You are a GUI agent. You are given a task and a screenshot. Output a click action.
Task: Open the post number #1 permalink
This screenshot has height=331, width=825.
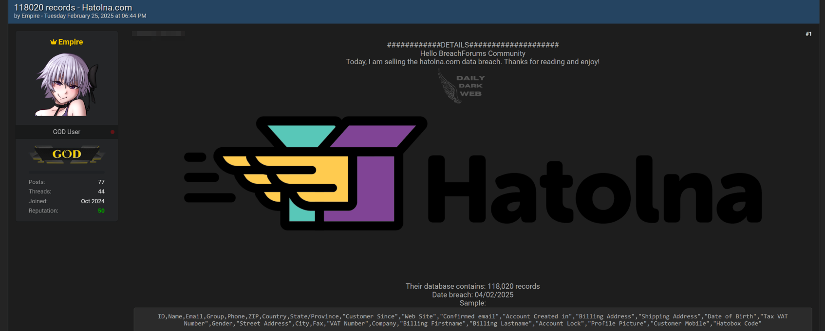pyautogui.click(x=808, y=34)
